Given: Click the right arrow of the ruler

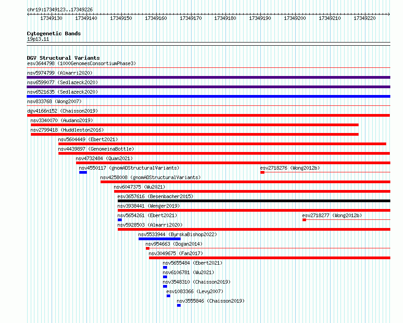Looking at the screenshot, I should pyautogui.click(x=389, y=14).
